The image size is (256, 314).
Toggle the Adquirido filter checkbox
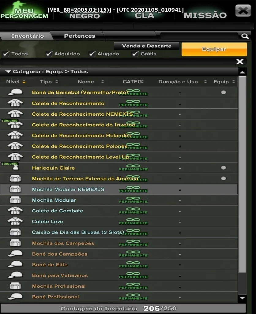tap(49, 54)
